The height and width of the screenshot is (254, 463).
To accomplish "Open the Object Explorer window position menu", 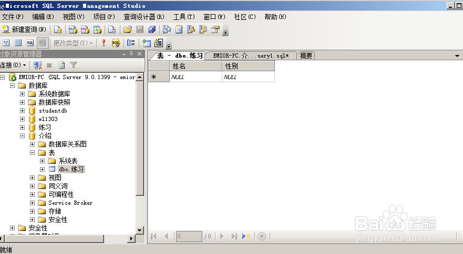I will pos(124,54).
